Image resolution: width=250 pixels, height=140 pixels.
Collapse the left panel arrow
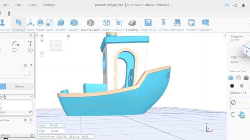point(37,35)
